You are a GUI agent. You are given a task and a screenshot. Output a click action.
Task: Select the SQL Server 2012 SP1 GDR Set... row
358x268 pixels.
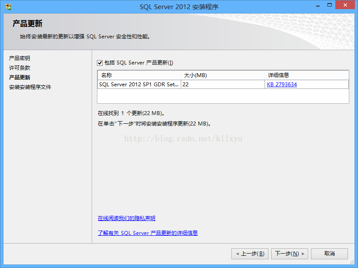pos(223,84)
